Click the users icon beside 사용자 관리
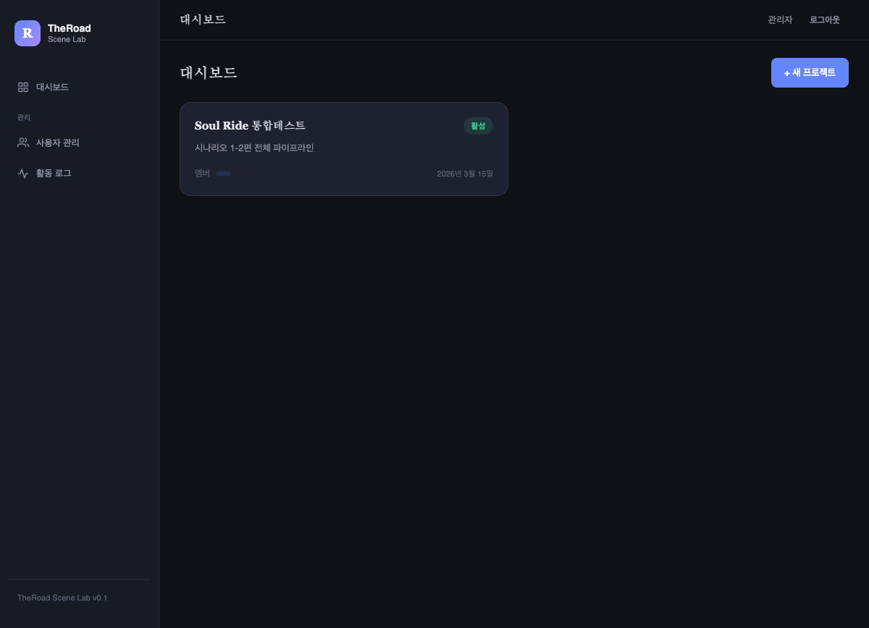Screen dimensions: 869x628 23,143
